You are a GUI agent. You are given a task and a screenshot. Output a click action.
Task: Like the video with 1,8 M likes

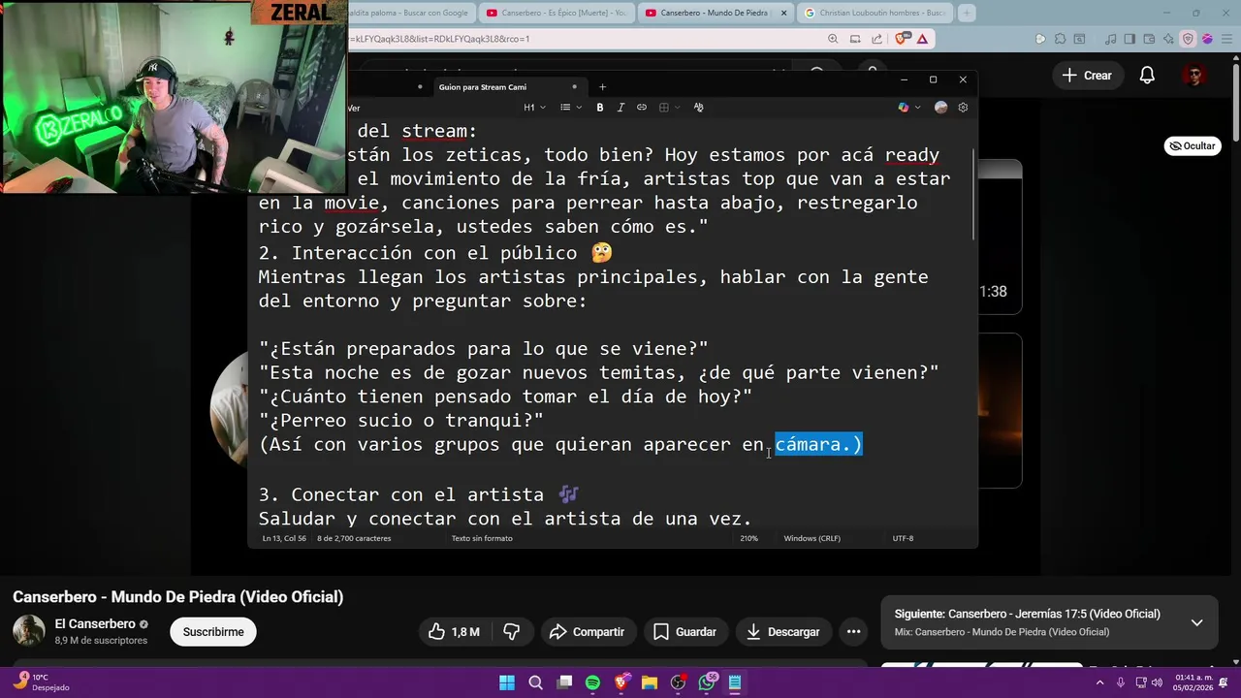[455, 632]
